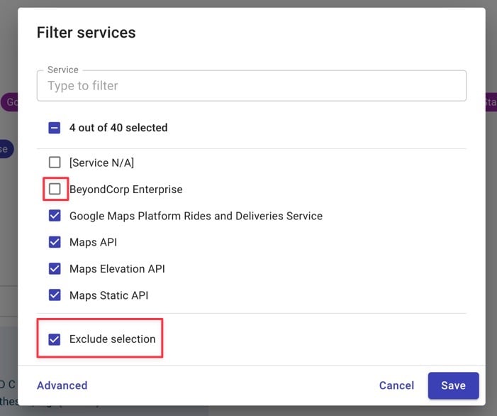This screenshot has width=497, height=416.
Task: Click the 'Maps API' label text
Action: click(93, 242)
